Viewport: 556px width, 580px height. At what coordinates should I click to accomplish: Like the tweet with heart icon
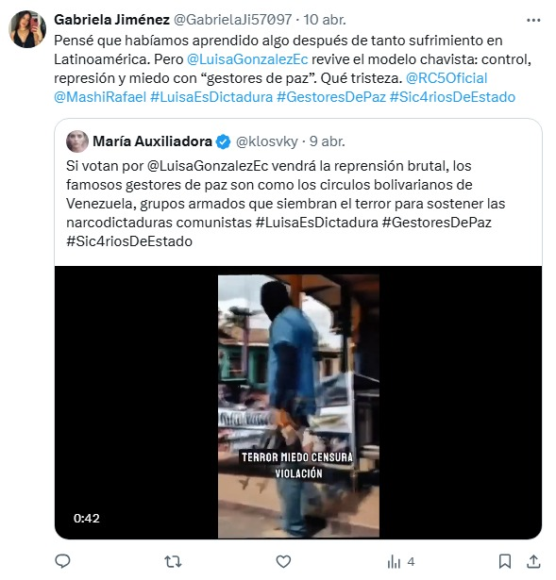click(x=283, y=561)
